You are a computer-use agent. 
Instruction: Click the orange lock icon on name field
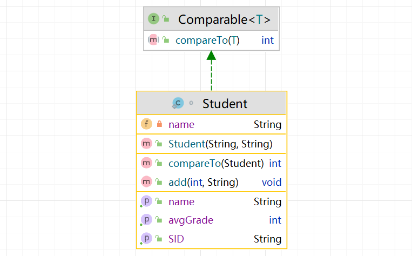(x=159, y=125)
